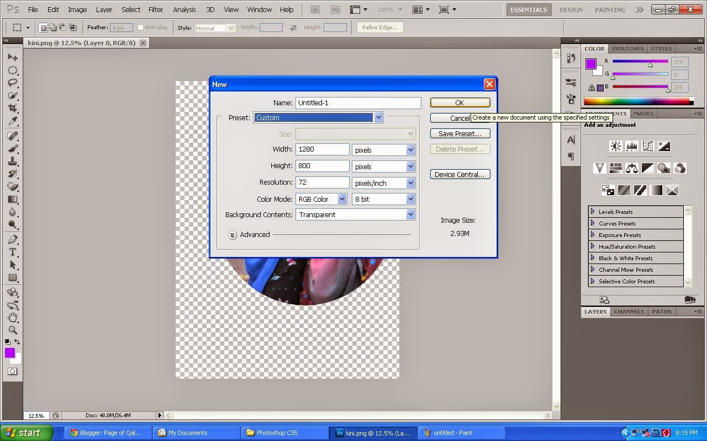
Task: Choose Intersect with selection mode
Action: pos(72,28)
